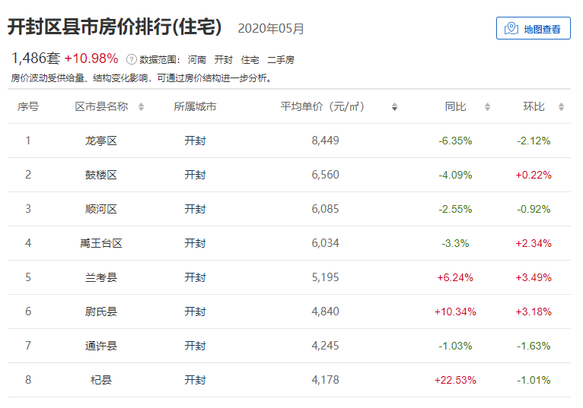The height and width of the screenshot is (408, 583).
Task: Sort by 平均单价 arrow icon
Action: (394, 107)
